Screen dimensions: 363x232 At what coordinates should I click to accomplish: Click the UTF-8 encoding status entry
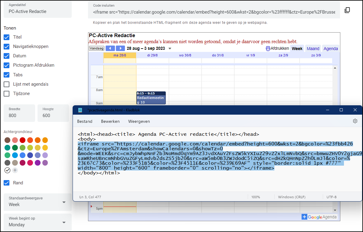point(332,197)
